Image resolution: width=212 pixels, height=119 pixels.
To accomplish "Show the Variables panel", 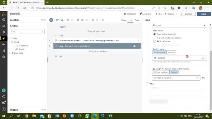I will click(43, 20).
